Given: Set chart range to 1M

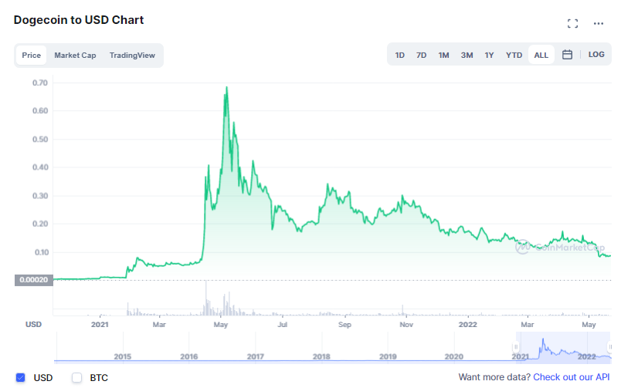Looking at the screenshot, I should coord(443,55).
